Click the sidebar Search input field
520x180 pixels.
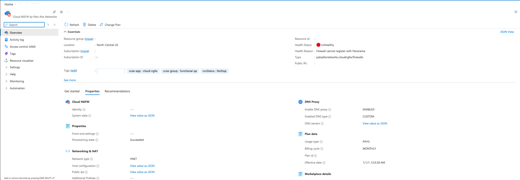click(x=24, y=25)
